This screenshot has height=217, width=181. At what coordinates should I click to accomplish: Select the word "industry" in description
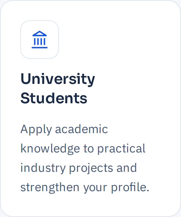tap(43, 168)
